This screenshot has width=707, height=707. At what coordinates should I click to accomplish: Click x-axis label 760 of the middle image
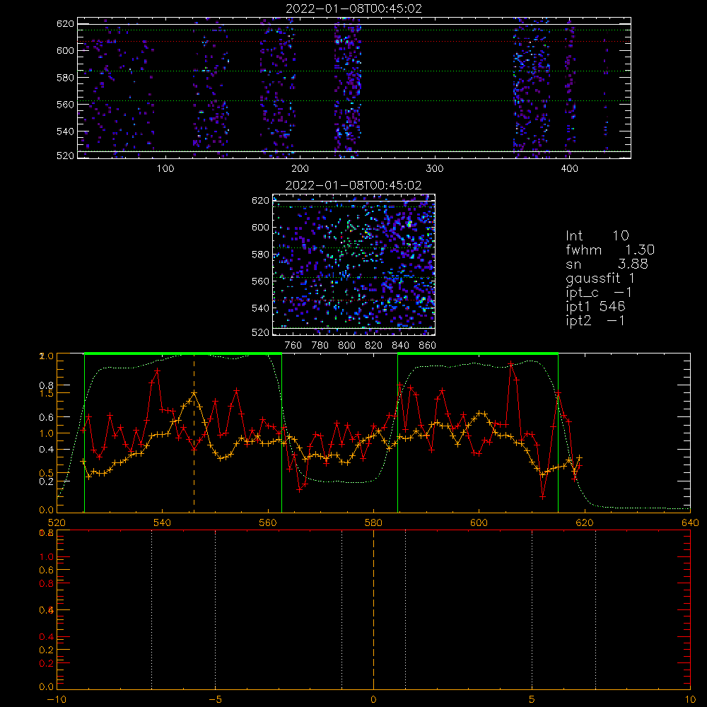point(293,346)
